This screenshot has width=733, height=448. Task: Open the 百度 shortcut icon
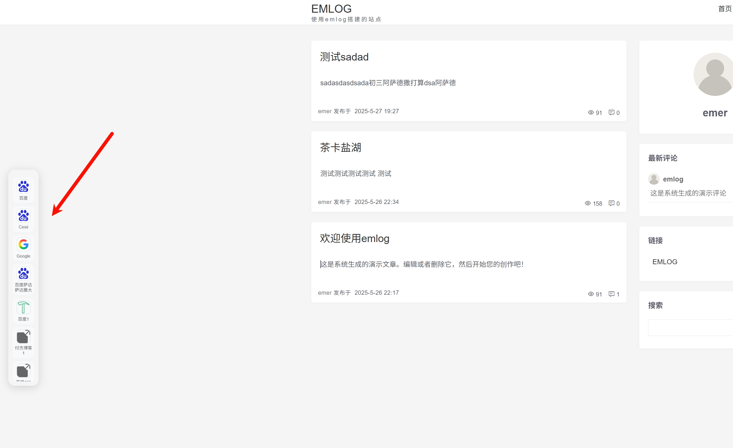tap(23, 186)
